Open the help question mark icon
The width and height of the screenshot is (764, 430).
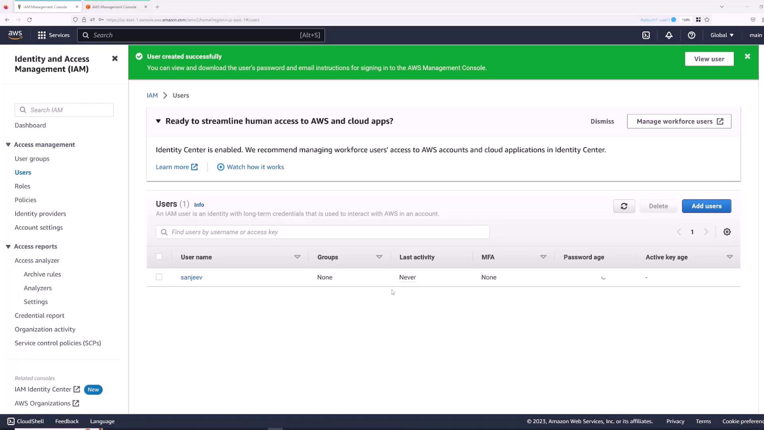point(692,35)
